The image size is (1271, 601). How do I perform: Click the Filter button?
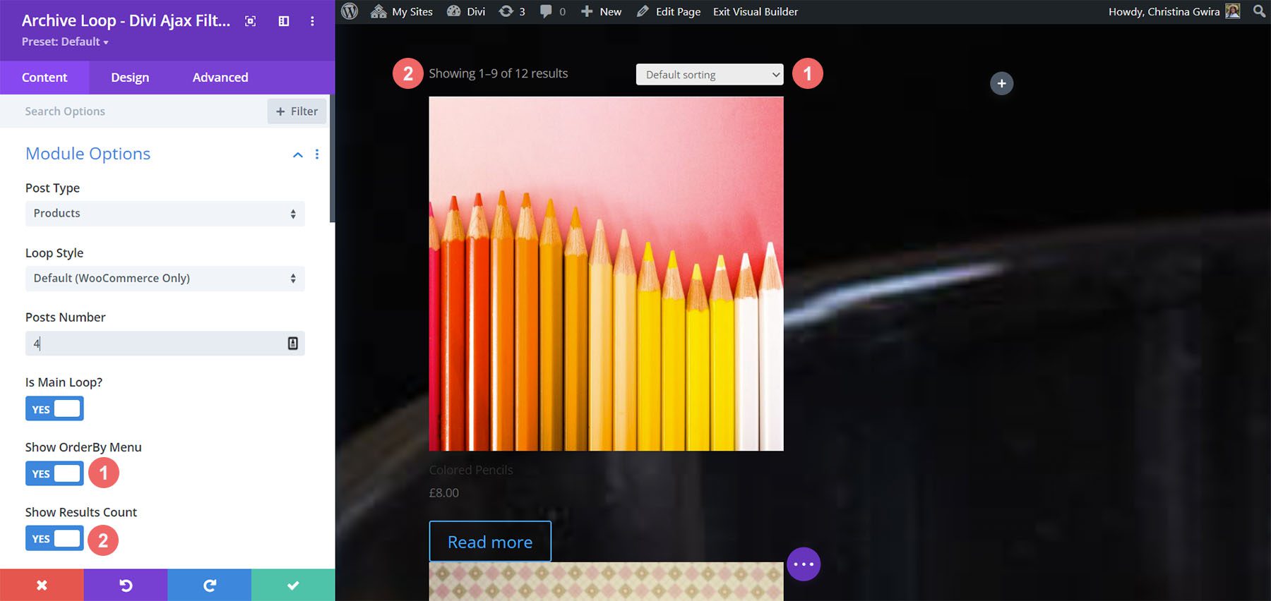(x=297, y=111)
